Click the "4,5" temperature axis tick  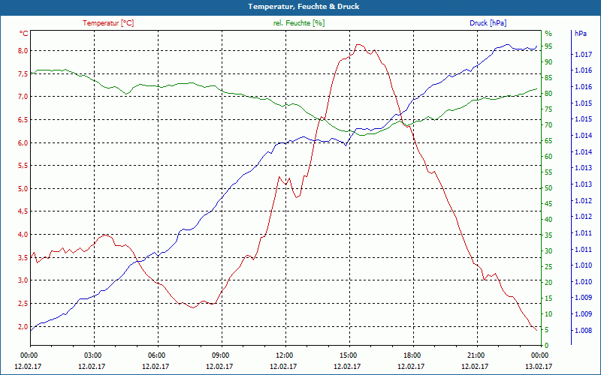tap(23, 211)
